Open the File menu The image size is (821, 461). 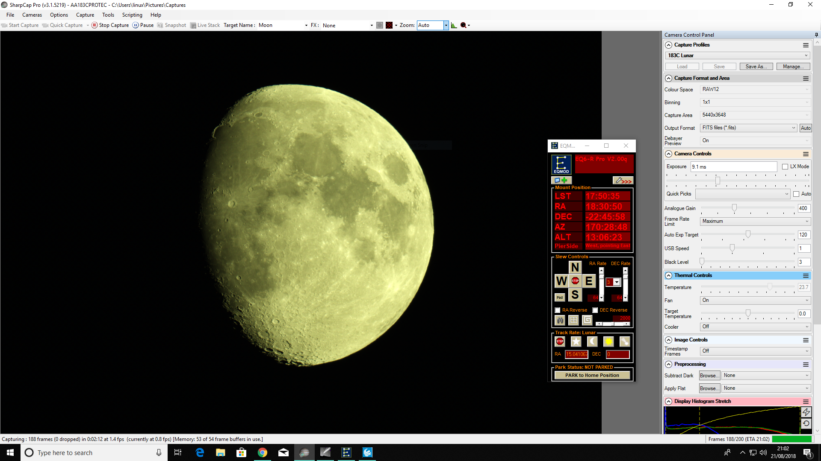(x=10, y=15)
